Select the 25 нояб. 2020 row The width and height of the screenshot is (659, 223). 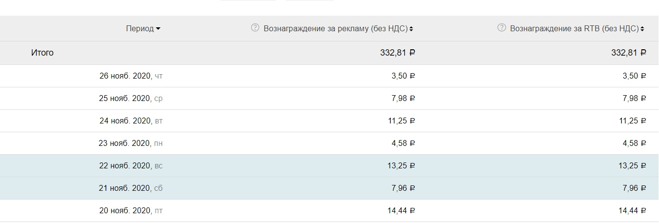point(329,98)
